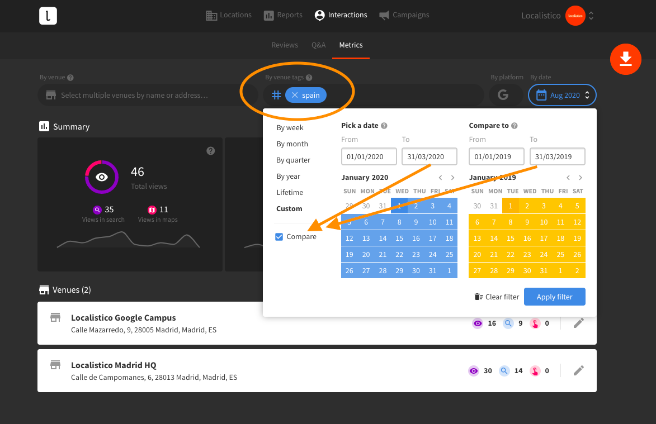Click the Venues (2) heading
This screenshot has height=424, width=656.
(72, 290)
